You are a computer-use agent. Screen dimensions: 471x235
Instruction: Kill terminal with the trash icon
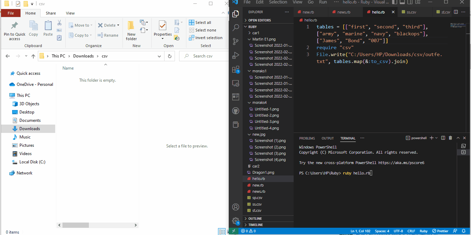(x=451, y=138)
